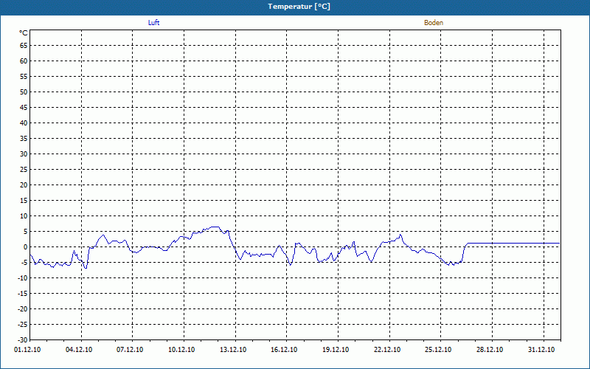
Task: Click the Temperatur [°C] title bar
Action: tap(295, 7)
